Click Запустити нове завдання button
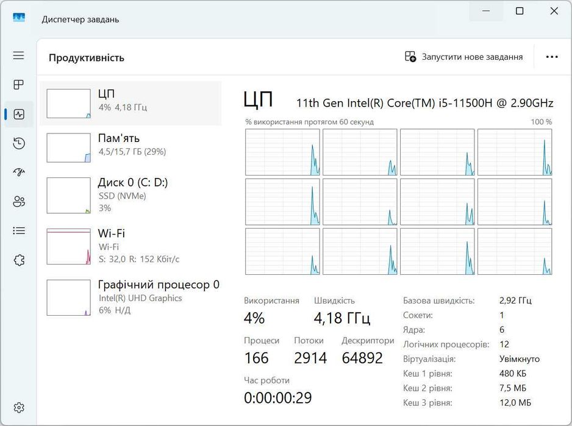The height and width of the screenshot is (426, 572). 464,57
